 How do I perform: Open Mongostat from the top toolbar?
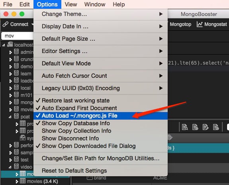point(212,24)
